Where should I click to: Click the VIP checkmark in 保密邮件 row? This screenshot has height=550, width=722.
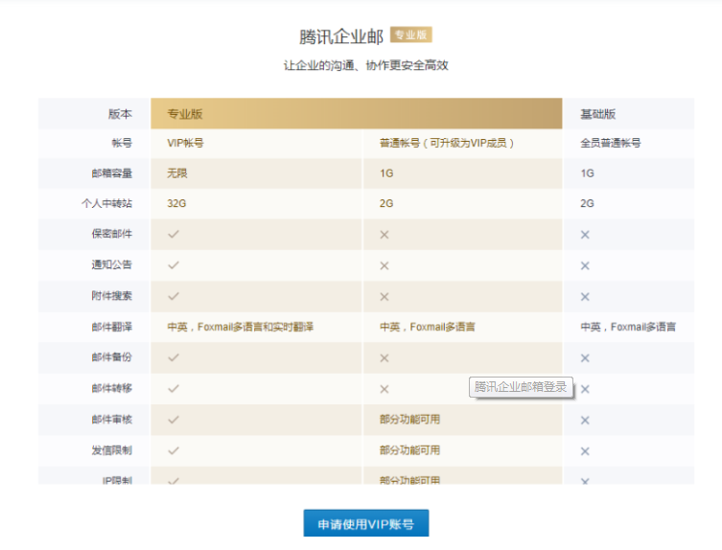174,234
